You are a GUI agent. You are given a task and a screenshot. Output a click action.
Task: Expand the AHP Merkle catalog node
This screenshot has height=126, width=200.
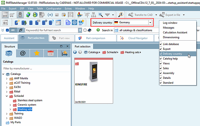point(7,79)
